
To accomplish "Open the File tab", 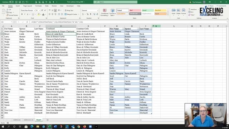I will pyautogui.click(x=3, y=6).
